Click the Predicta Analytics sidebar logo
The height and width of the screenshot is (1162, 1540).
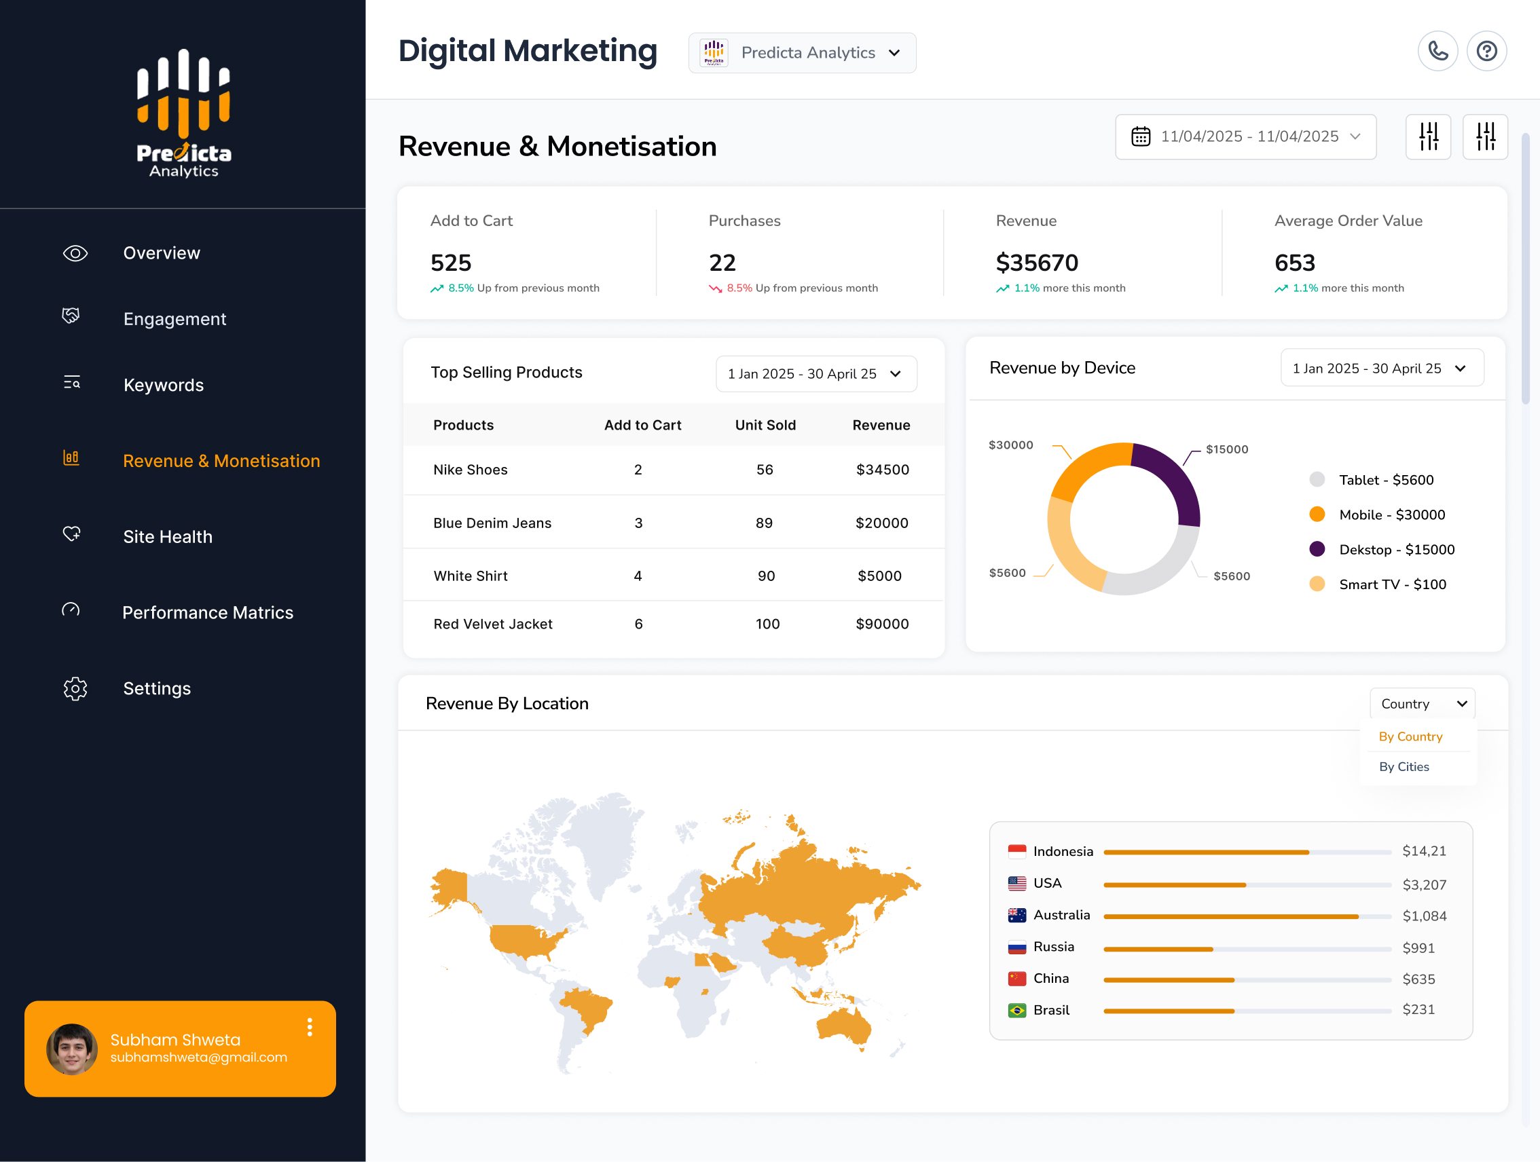tap(184, 113)
